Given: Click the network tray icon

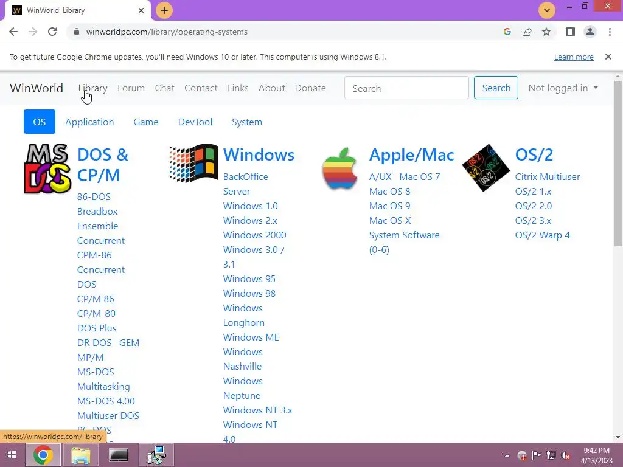Looking at the screenshot, I should tap(551, 455).
